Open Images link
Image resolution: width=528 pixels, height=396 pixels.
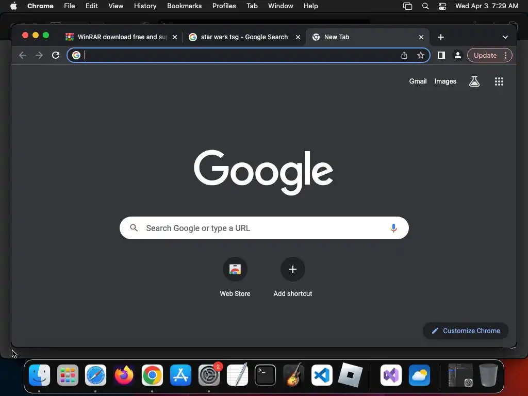tap(445, 81)
